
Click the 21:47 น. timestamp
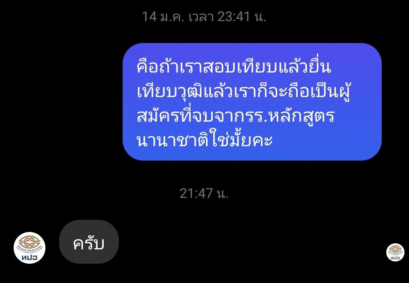tap(204, 194)
